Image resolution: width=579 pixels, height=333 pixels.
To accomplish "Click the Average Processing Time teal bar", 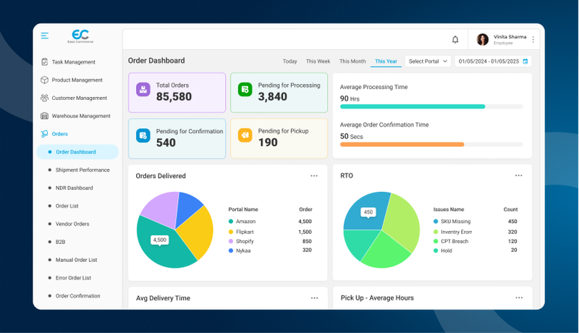I will [413, 106].
